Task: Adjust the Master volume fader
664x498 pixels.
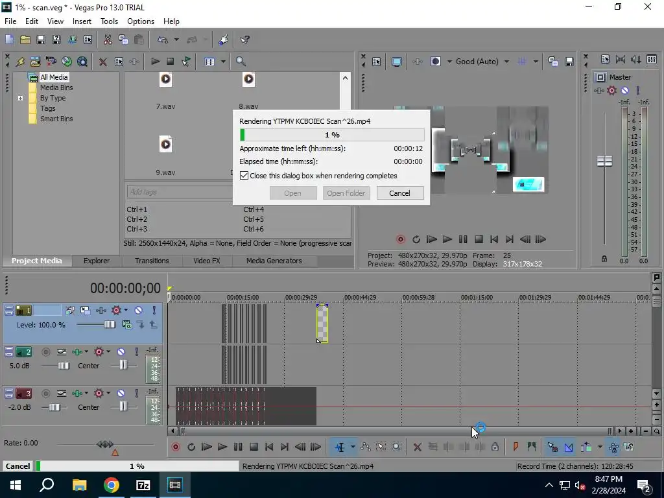Action: (x=604, y=161)
